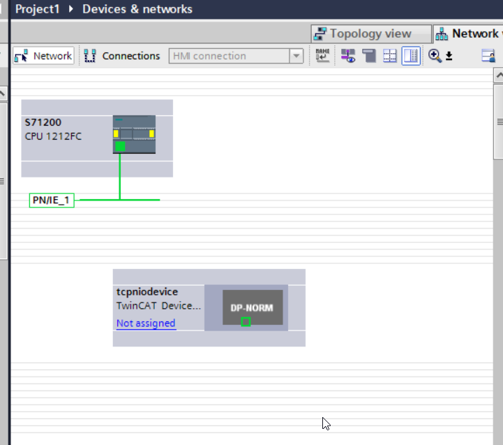Click Devices & networks in breadcrumb
This screenshot has height=445, width=503.
[x=137, y=9]
